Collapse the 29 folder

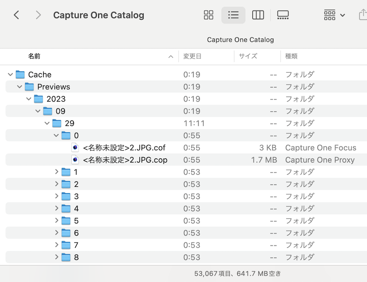click(47, 123)
